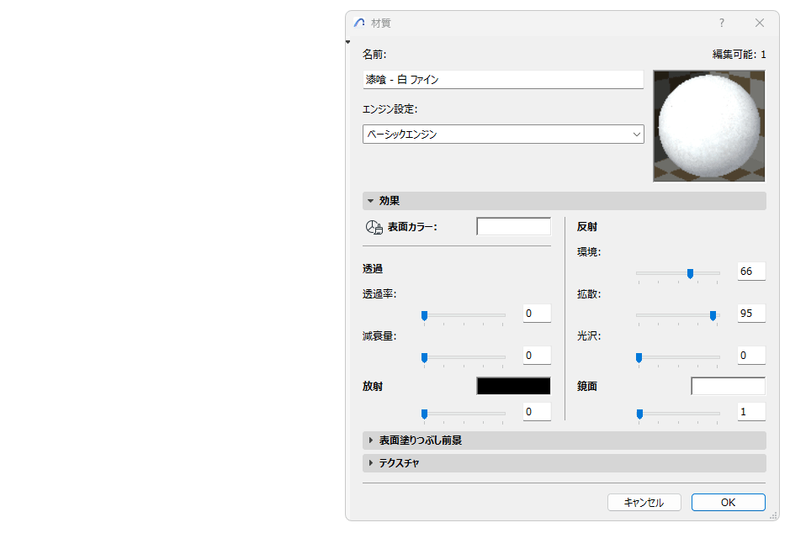Expand the テクスチャ texture section
Viewport: 790px width, 533px height.
(371, 462)
